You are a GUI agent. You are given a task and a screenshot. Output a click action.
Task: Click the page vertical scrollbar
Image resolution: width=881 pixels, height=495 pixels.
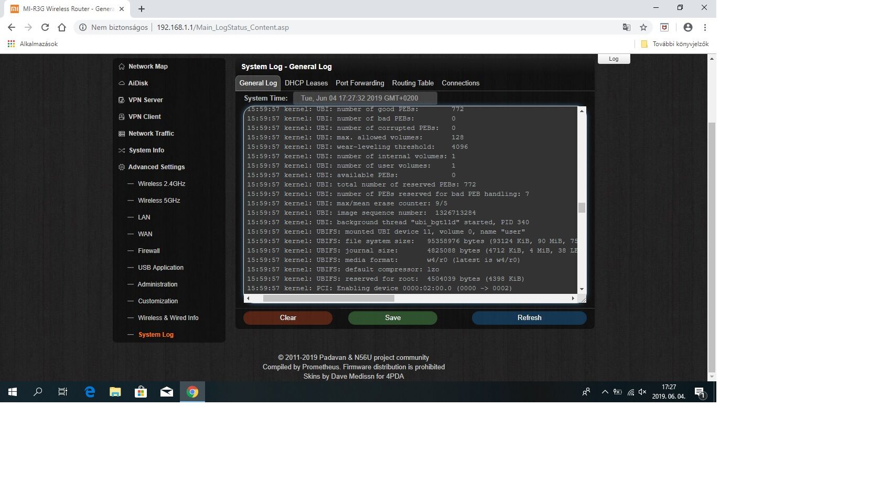pos(712,246)
